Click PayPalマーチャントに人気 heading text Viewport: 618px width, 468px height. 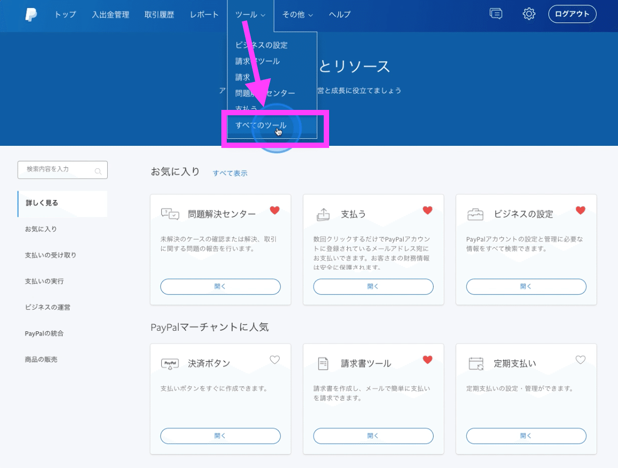coord(210,327)
